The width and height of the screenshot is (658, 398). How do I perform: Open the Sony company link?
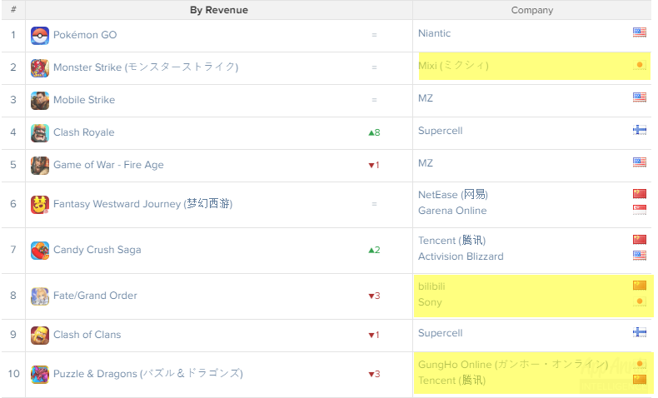pos(430,302)
